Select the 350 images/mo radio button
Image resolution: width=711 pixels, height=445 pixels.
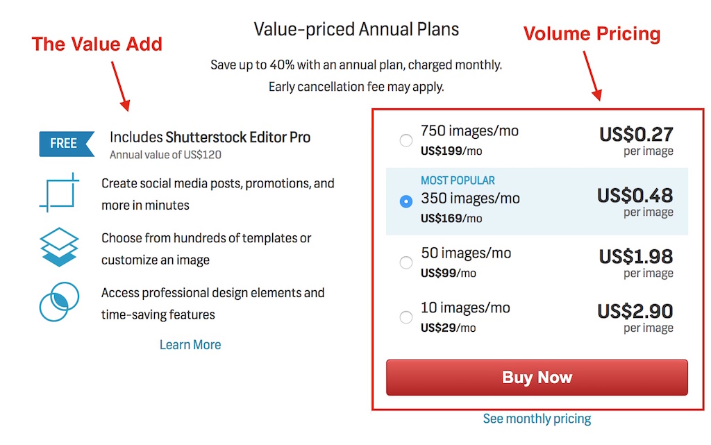pos(405,201)
